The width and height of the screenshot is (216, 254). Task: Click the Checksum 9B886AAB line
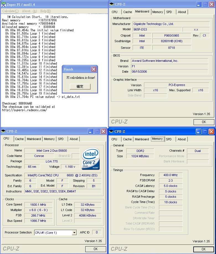tap(17, 103)
